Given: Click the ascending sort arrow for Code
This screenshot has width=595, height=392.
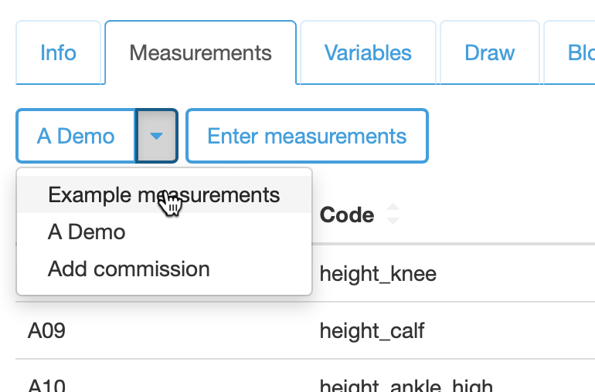Looking at the screenshot, I should click(393, 208).
